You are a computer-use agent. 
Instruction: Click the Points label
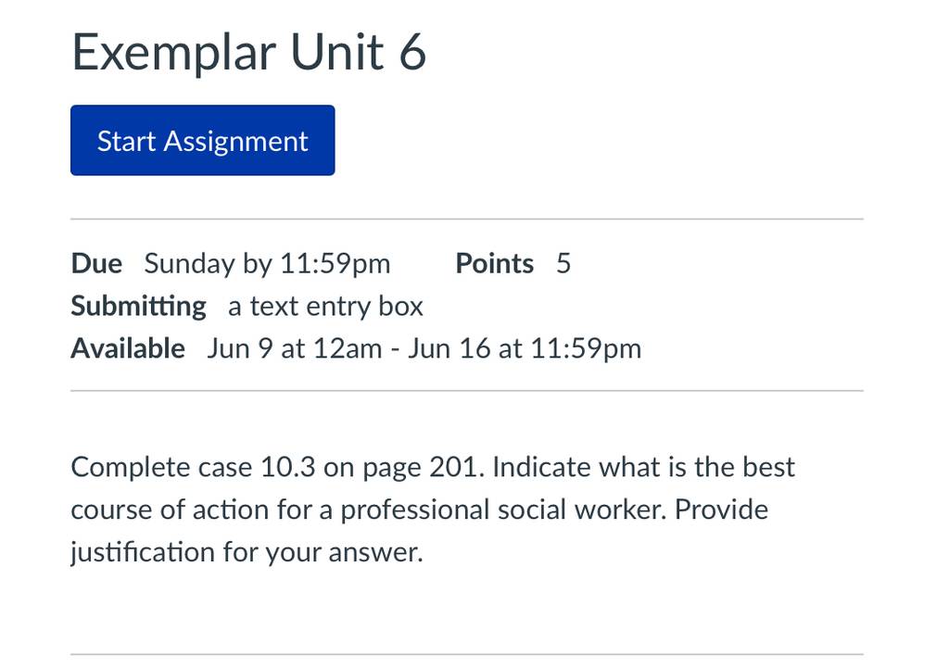[x=495, y=264]
